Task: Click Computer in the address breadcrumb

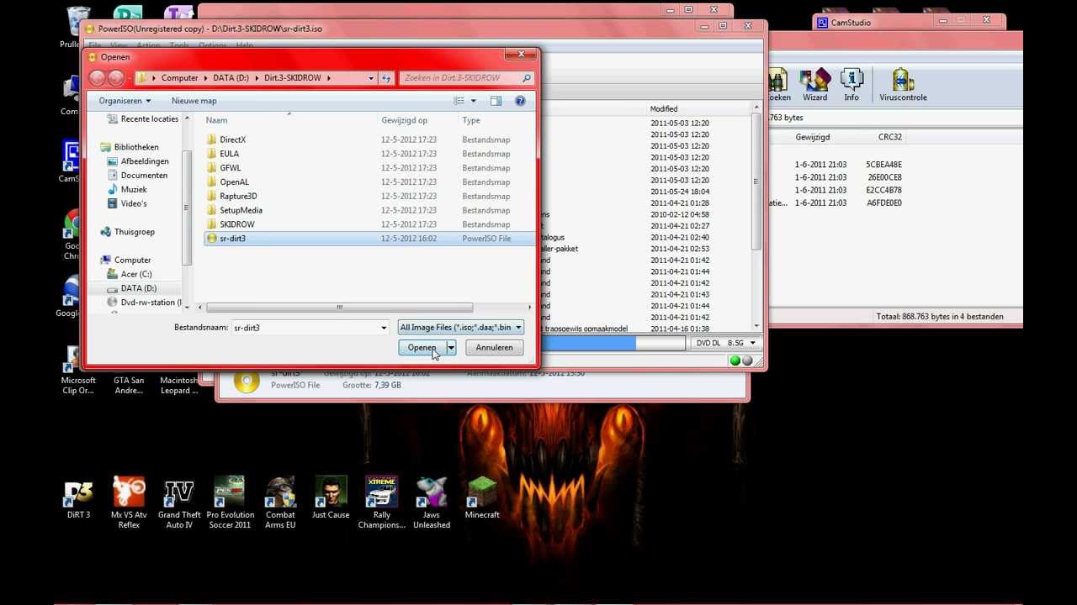Action: click(179, 78)
